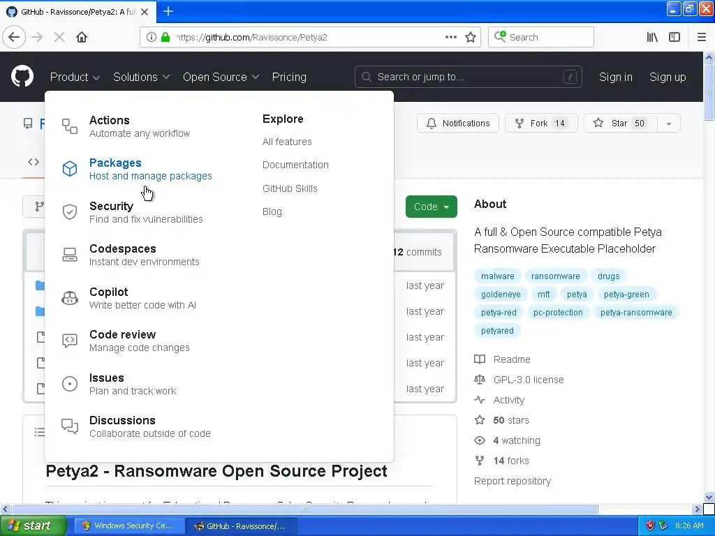
Task: Open Firefox library icon
Action: (652, 38)
